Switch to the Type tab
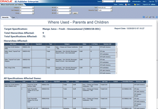Image resolution: width=158 pixels, height=109 pixels. (x=13, y=17)
